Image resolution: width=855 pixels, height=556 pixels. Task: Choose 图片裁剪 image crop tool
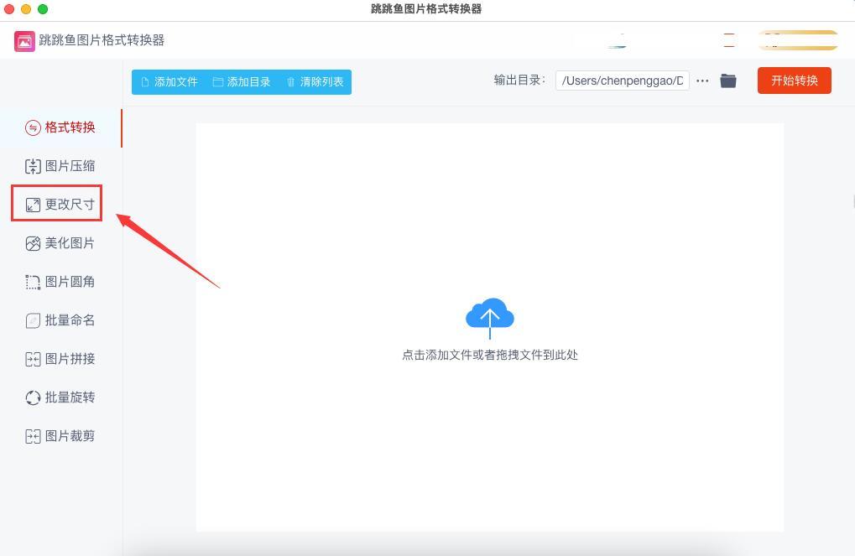tap(60, 436)
